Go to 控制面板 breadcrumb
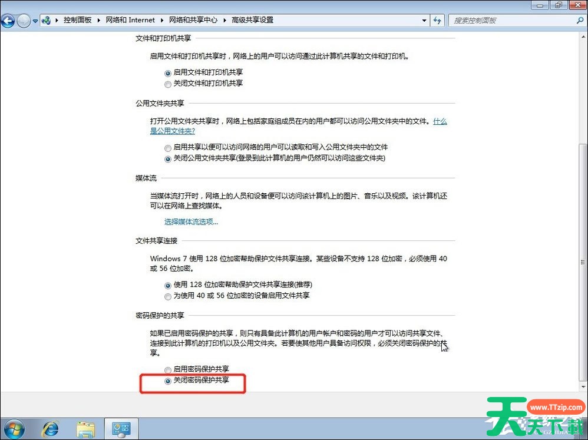Screen dimensions: 588x440 point(77,20)
